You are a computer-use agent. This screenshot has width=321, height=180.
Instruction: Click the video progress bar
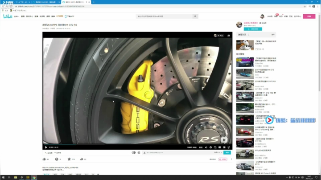pyautogui.click(x=137, y=144)
